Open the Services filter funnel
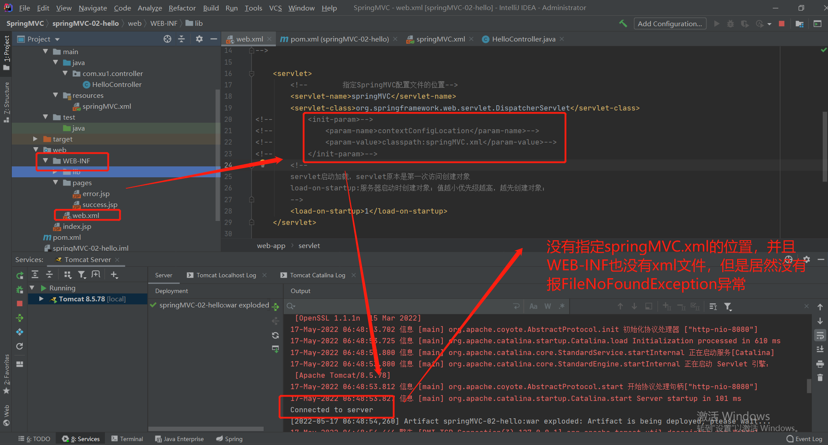This screenshot has width=828, height=445. click(x=82, y=274)
